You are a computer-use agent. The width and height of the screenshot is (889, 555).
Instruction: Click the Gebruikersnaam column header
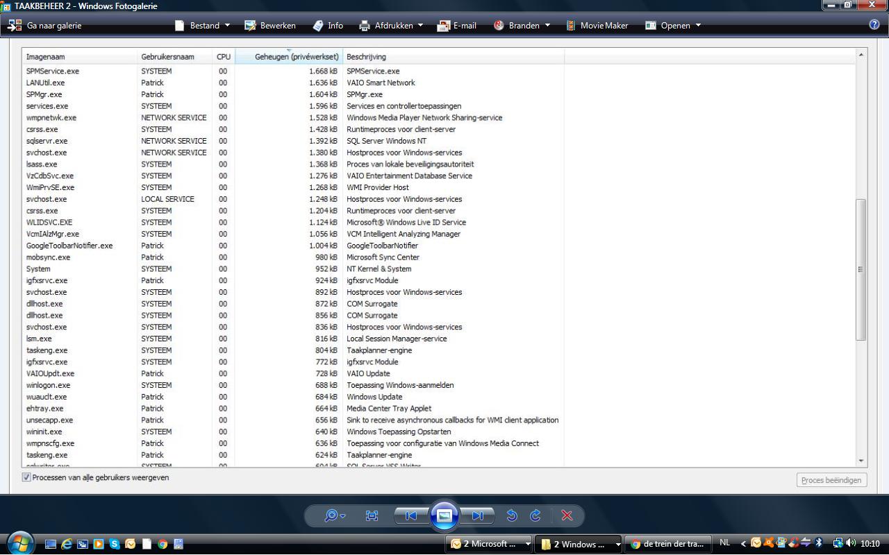174,57
